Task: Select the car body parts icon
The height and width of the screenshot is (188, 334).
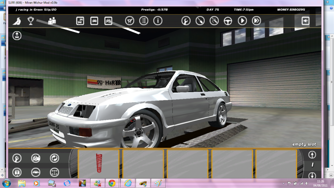Action: [x=36, y=172]
